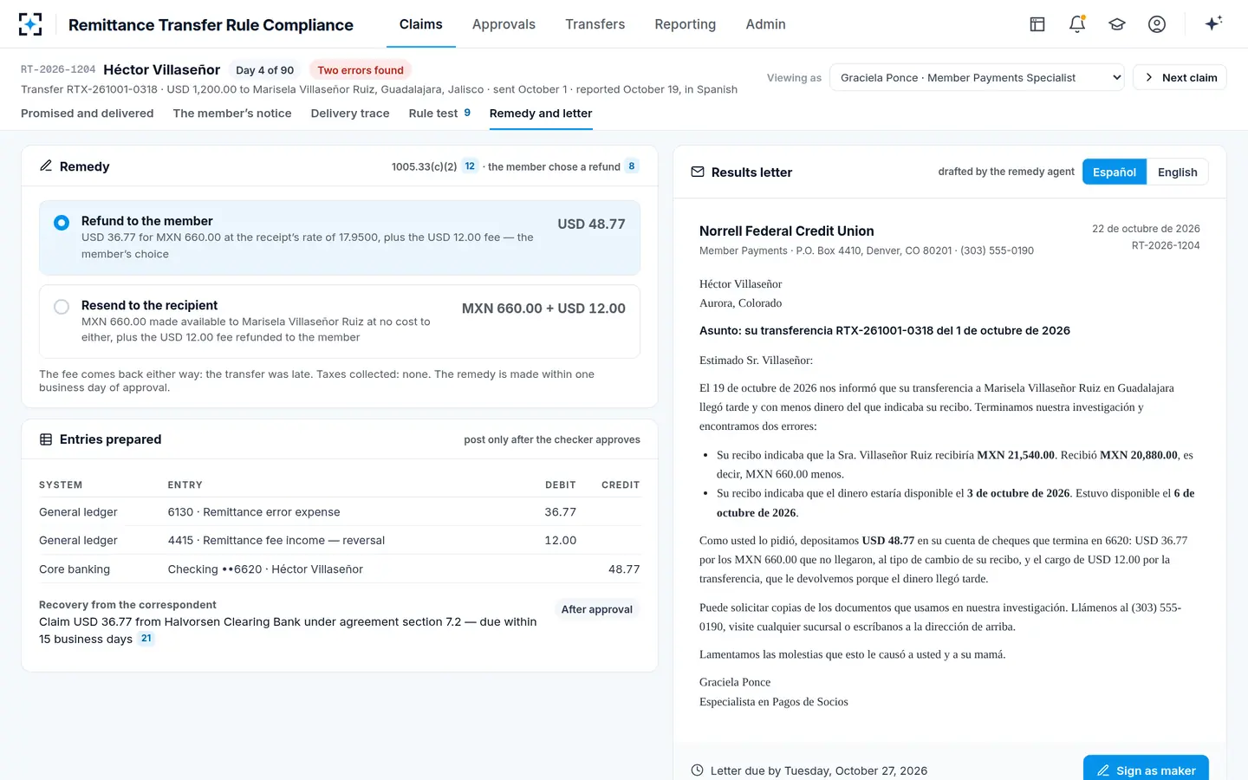Click the 48.77 credit amount
The height and width of the screenshot is (780, 1248).
(624, 569)
